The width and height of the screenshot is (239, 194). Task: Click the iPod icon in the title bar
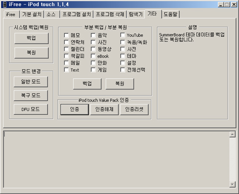[4, 4]
